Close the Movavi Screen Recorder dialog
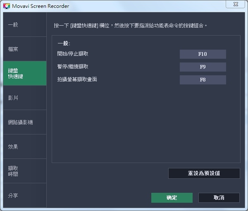Screen dimensions: 248x211 click(x=236, y=4)
